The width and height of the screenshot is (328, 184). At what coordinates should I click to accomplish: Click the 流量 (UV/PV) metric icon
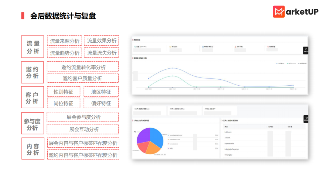click(135, 47)
